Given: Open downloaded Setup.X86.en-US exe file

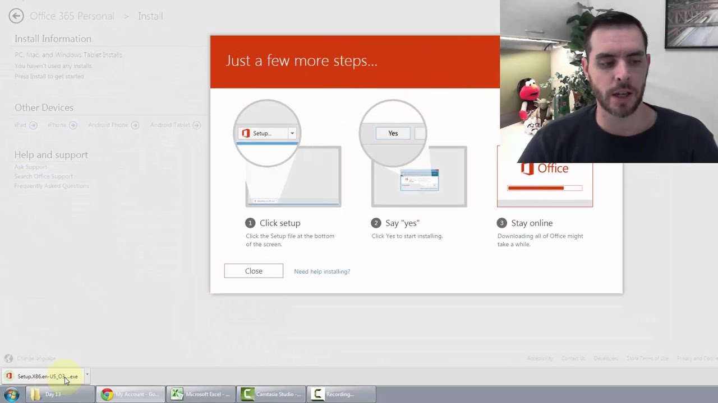Looking at the screenshot, I should tap(44, 376).
